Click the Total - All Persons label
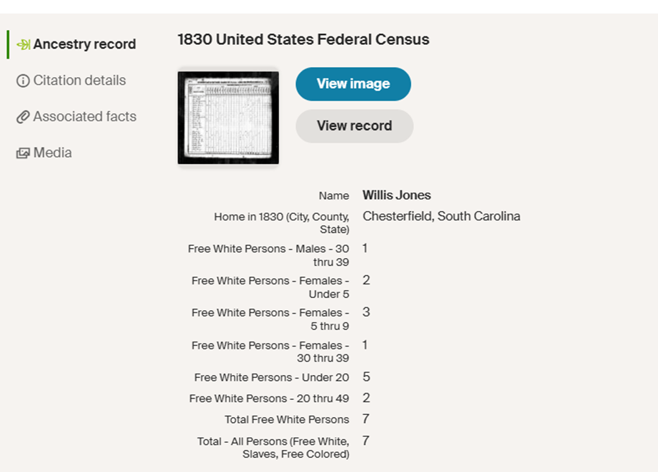The width and height of the screenshot is (658, 472). (273, 448)
